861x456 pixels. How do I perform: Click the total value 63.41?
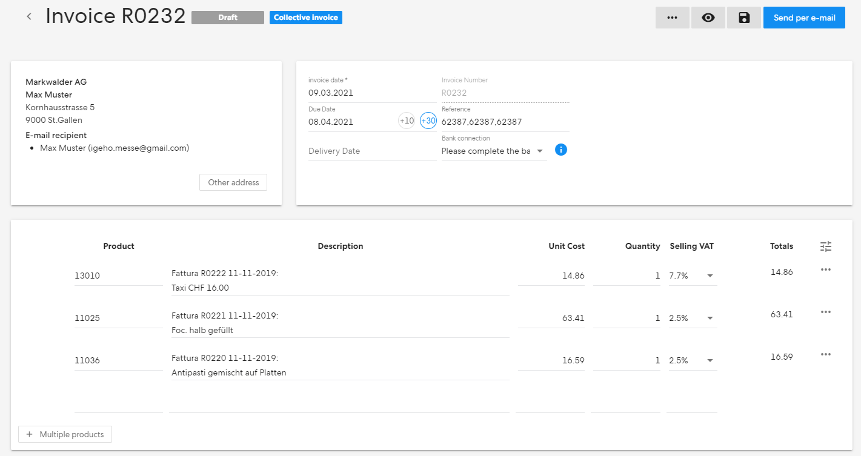782,315
